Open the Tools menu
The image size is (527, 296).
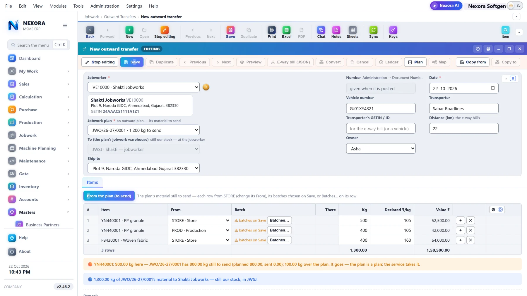(78, 6)
